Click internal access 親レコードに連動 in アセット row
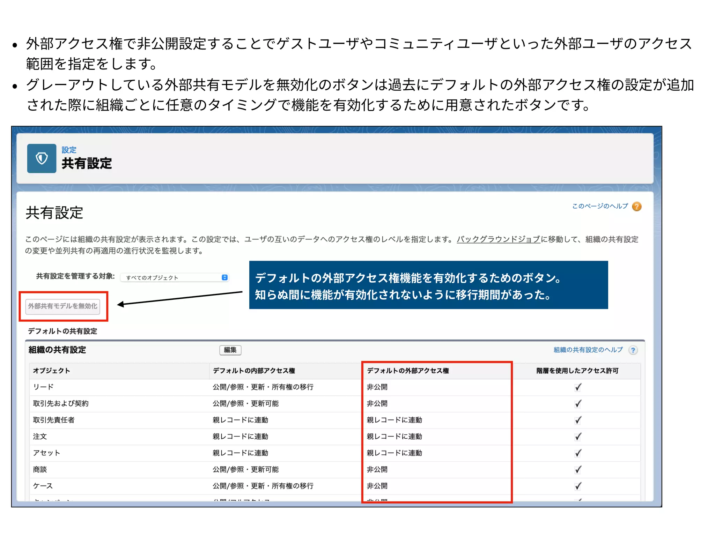The image size is (715, 536). coord(240,453)
